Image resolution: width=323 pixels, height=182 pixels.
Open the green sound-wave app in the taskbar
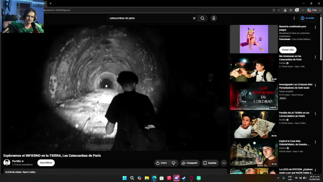click(199, 178)
